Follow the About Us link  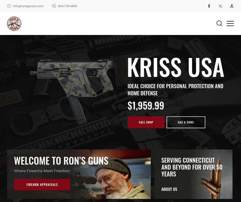169,189
